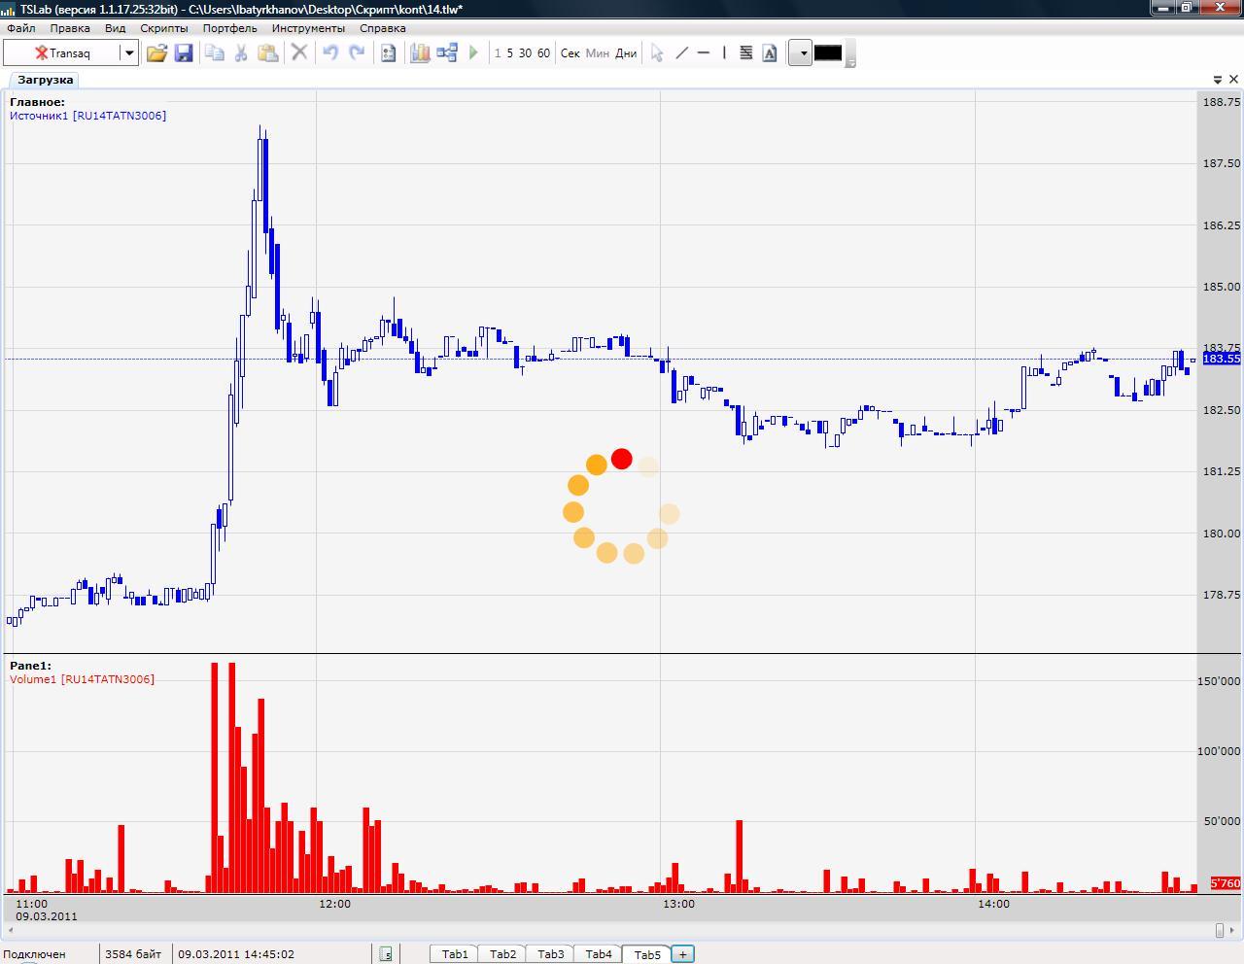Image resolution: width=1244 pixels, height=964 pixels.
Task: Redo the last undone action
Action: pyautogui.click(x=357, y=53)
